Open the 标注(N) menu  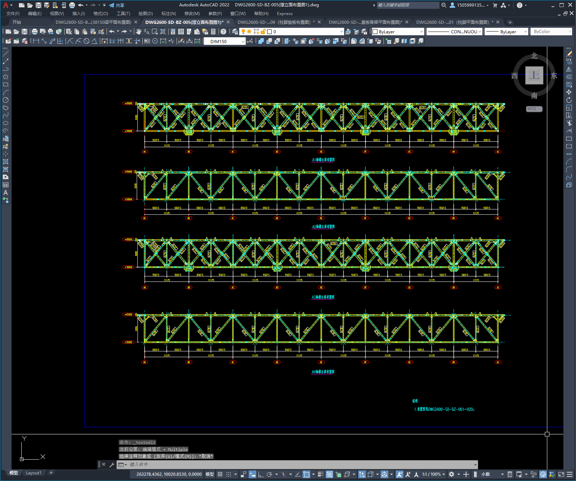(169, 14)
